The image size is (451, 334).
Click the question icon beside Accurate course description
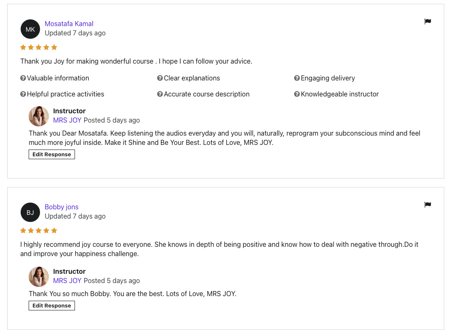[x=160, y=94]
